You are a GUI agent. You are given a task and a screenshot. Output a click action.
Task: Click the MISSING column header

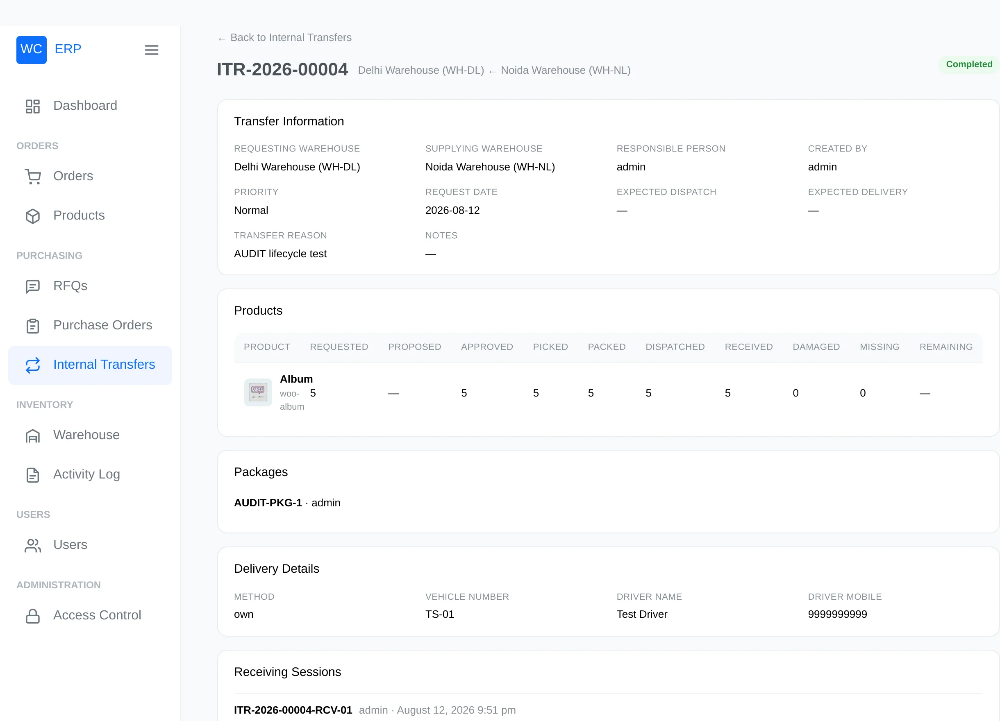[x=880, y=347]
